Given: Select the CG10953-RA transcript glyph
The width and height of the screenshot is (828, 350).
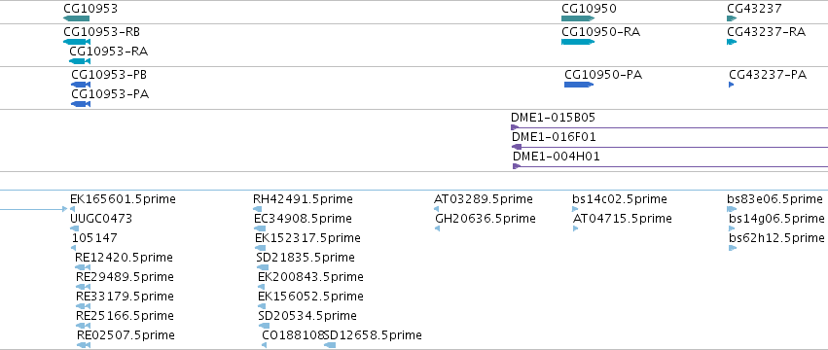Looking at the screenshot, I should coord(80,61).
